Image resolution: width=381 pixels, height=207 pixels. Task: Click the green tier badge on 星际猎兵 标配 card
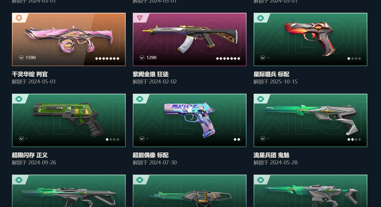[x=260, y=18]
